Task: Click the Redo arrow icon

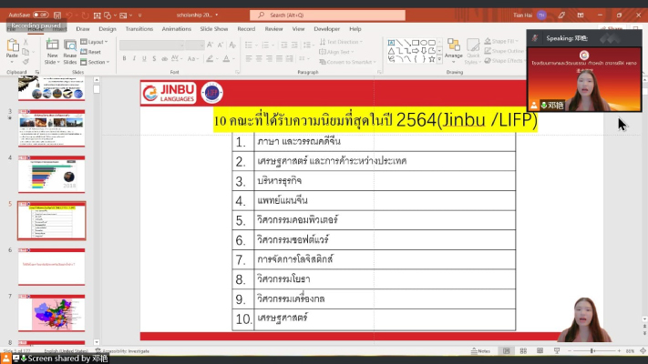Action: click(x=85, y=15)
